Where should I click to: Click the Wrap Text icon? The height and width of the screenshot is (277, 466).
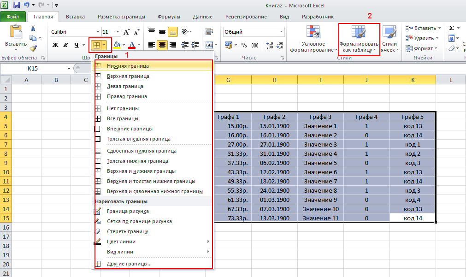pos(209,31)
